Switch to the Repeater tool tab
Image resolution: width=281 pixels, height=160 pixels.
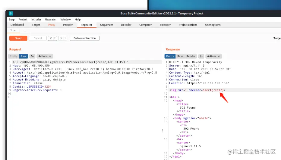[86, 25]
